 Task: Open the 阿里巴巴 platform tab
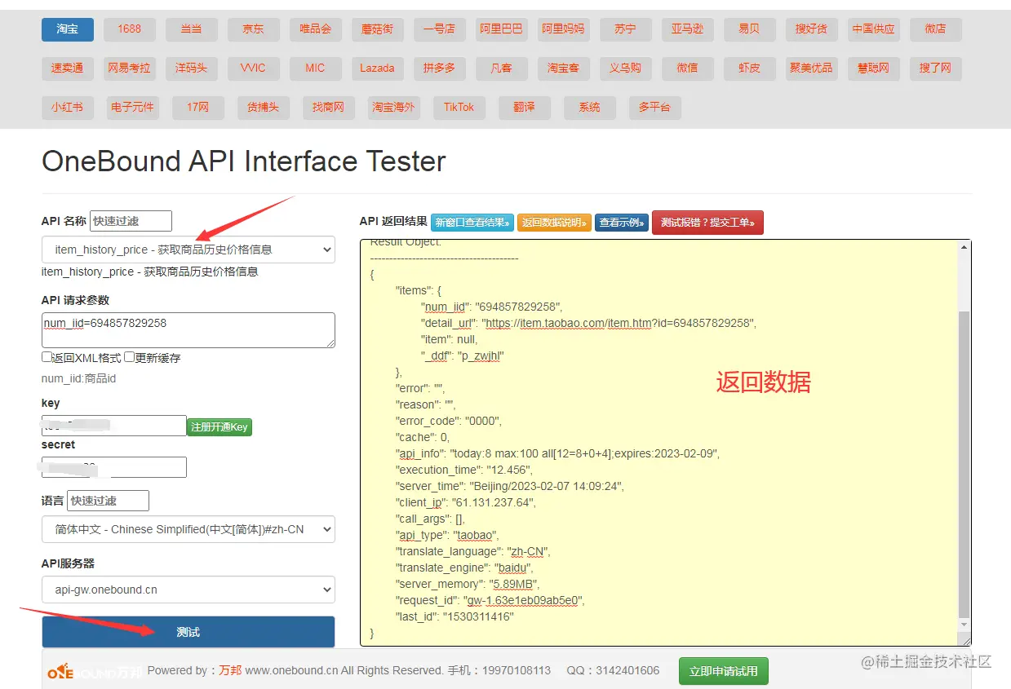pos(501,29)
